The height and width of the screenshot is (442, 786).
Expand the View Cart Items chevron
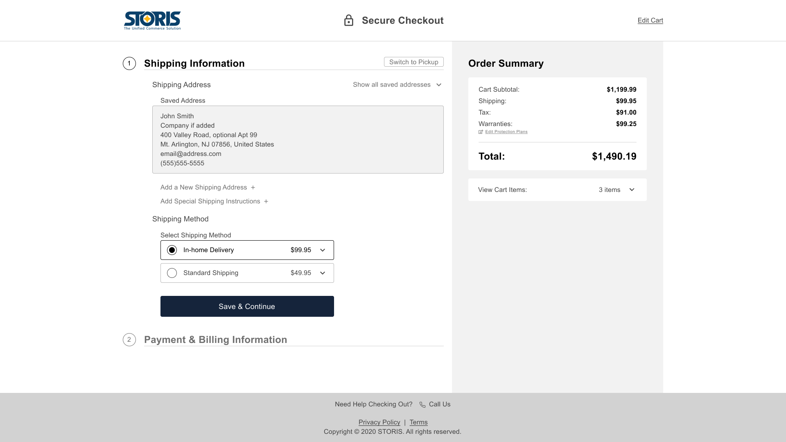pyautogui.click(x=632, y=189)
